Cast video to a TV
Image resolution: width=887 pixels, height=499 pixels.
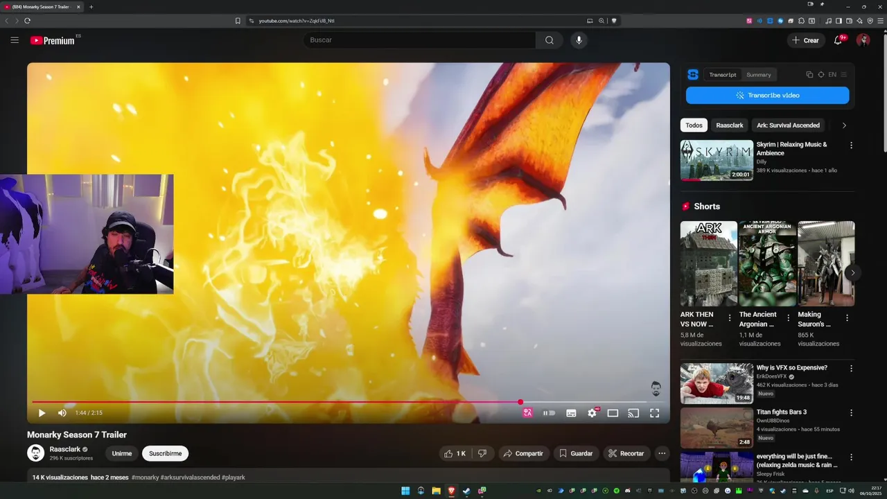[633, 413]
